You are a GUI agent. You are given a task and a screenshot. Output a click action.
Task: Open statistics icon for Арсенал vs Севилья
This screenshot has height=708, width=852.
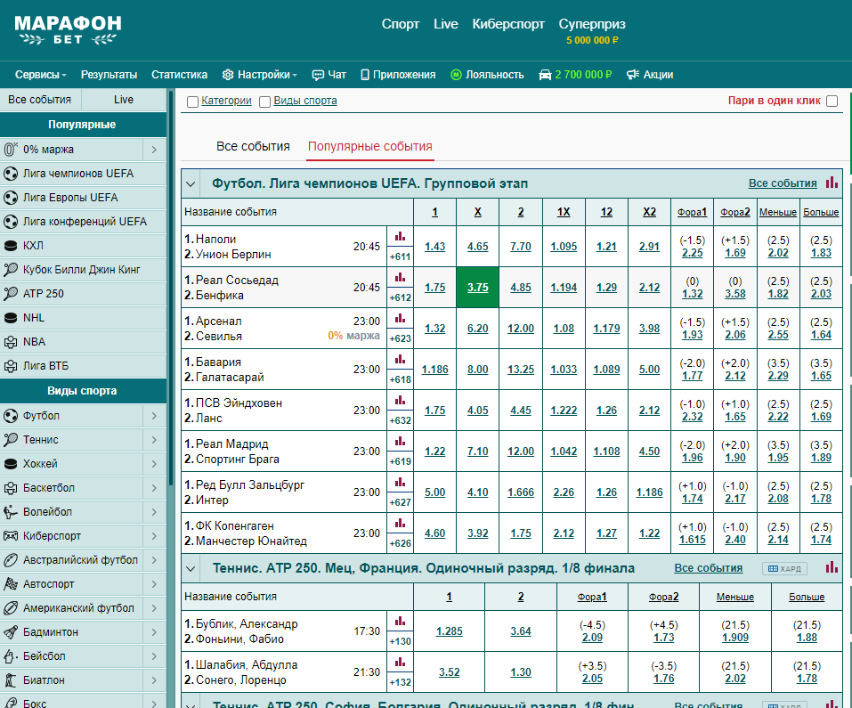[x=400, y=319]
